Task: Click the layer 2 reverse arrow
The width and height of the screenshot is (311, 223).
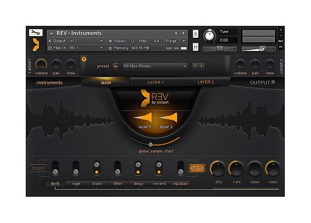Action: click(168, 117)
